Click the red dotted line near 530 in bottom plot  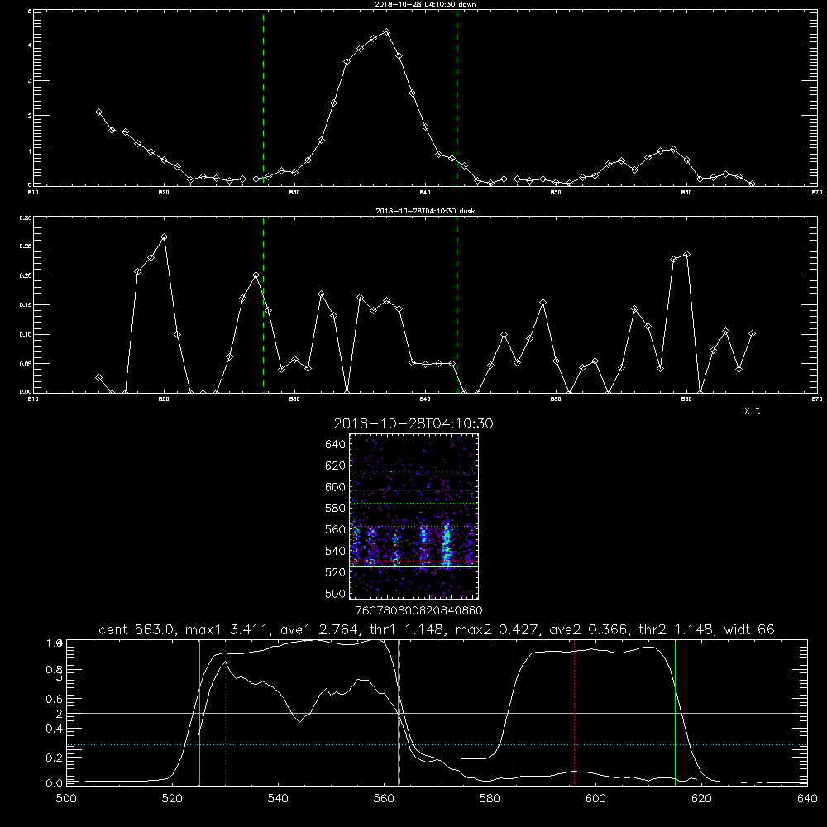pyautogui.click(x=225, y=712)
